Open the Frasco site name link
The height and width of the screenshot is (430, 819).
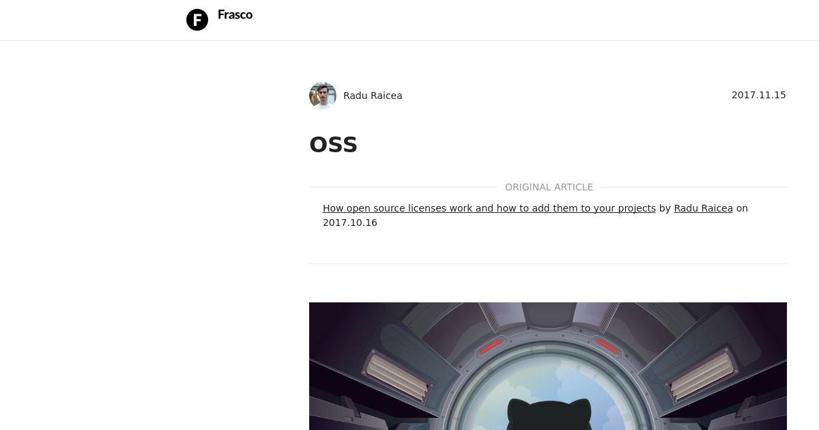pos(235,15)
